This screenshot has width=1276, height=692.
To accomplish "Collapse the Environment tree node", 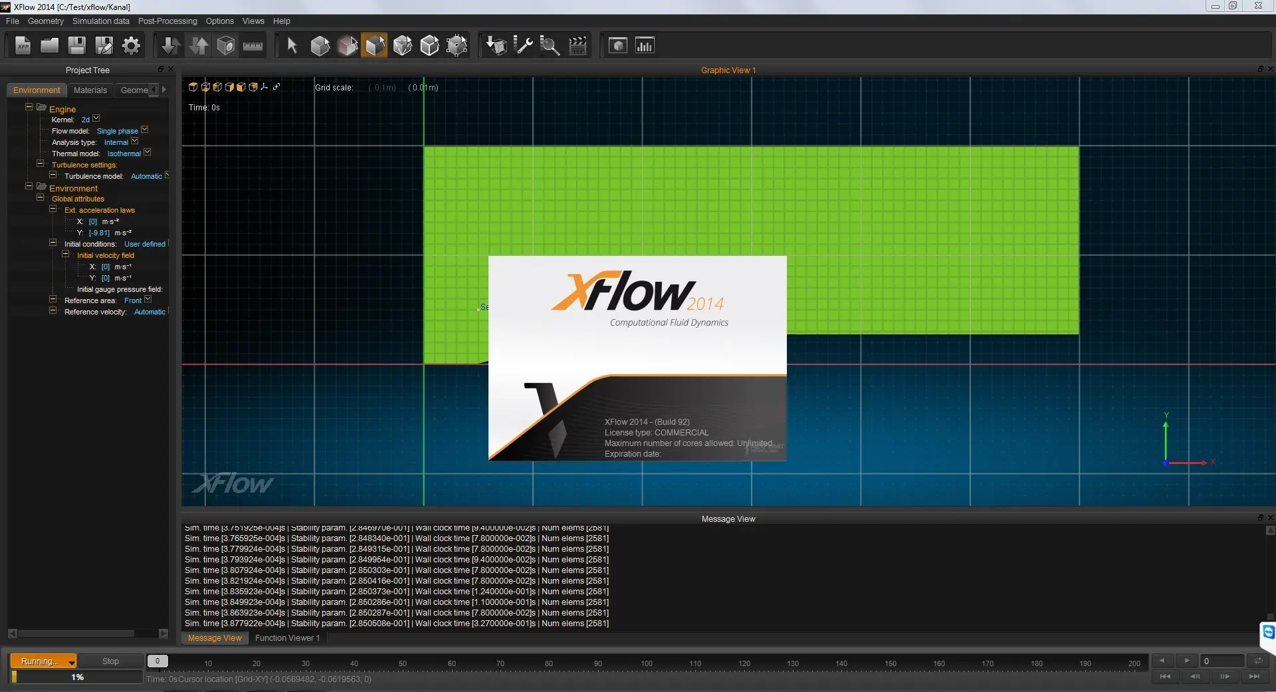I will pyautogui.click(x=29, y=186).
